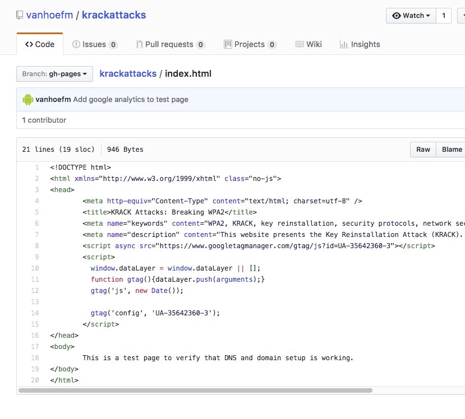Open the Wiki tab
Image resolution: width=465 pixels, height=419 pixels.
tap(309, 44)
